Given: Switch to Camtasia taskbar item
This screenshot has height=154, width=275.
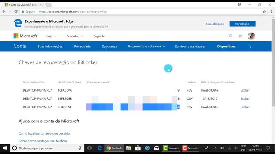Looking at the screenshot, I should point(171,148).
